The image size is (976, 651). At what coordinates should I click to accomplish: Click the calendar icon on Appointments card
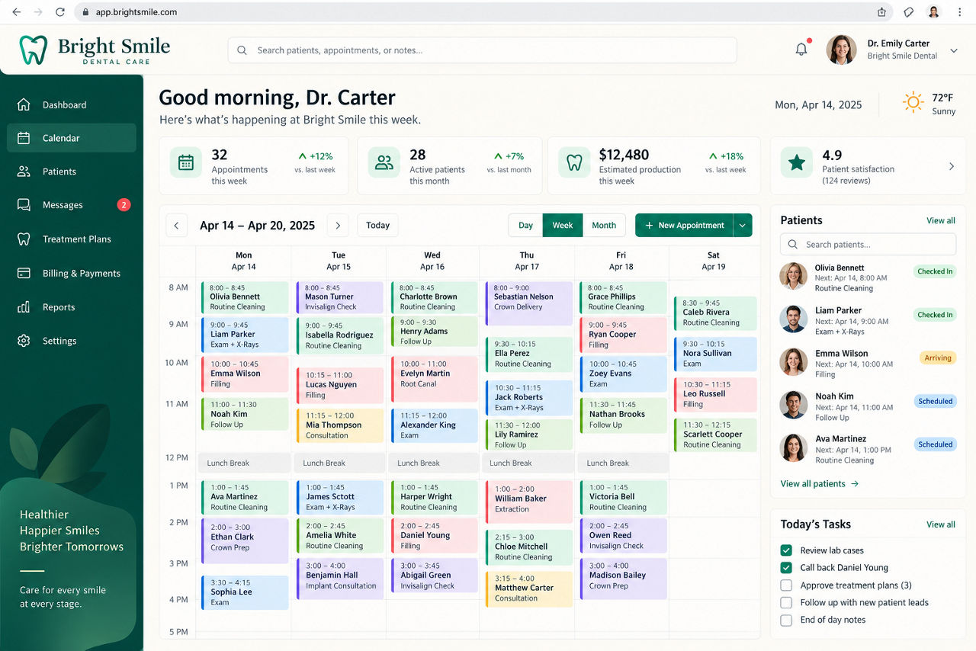(x=185, y=162)
